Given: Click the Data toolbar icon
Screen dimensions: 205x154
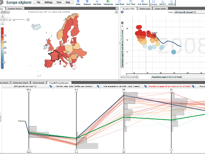Looking at the screenshot, I should tap(78, 3).
